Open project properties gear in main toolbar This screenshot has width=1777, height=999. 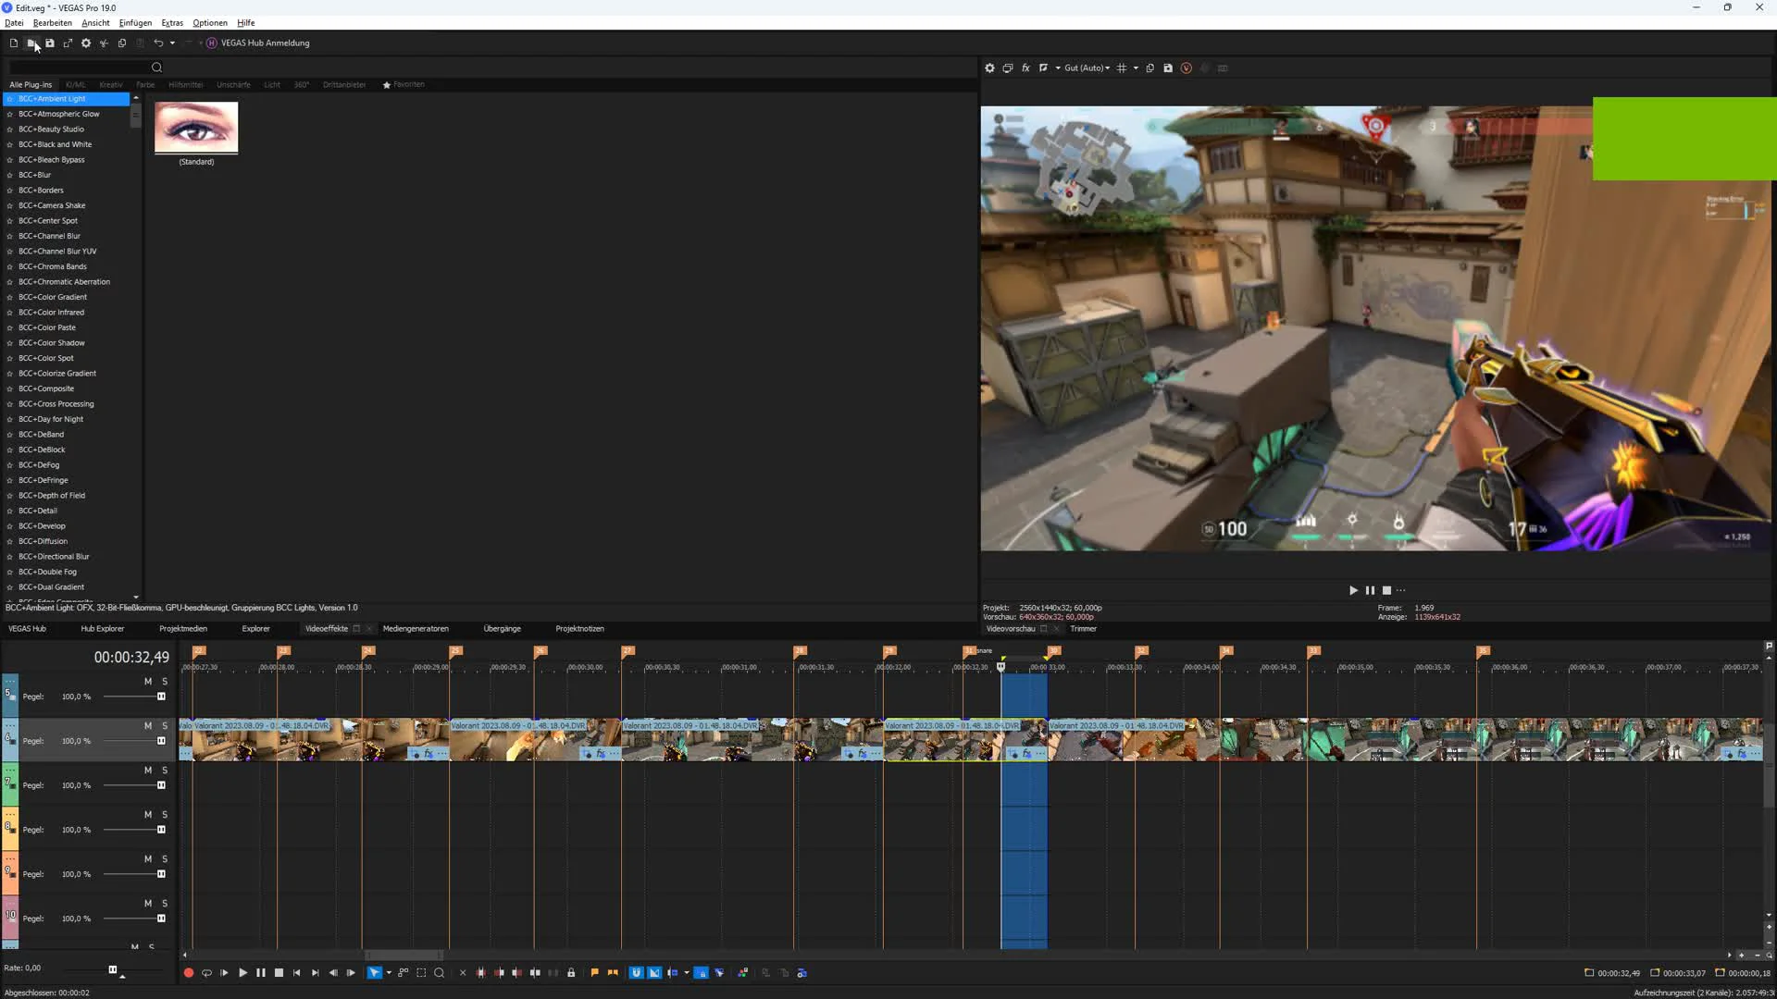(86, 43)
